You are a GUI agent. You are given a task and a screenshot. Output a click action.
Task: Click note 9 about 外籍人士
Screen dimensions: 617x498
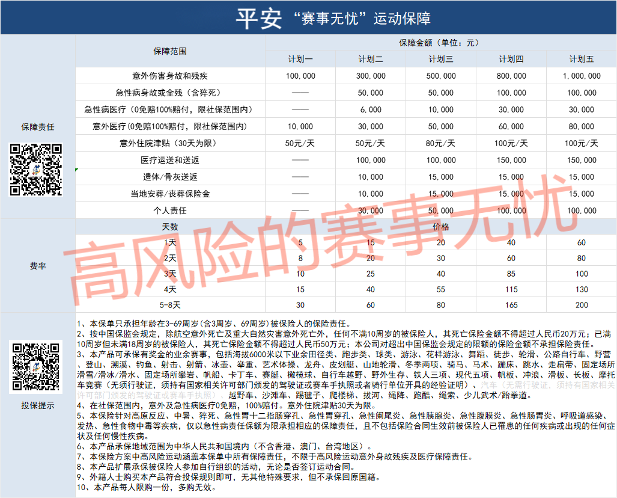pyautogui.click(x=229, y=477)
